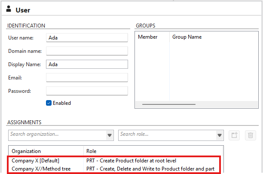Expand the Search role dropdown arrow
Screen dimensions: 263x174
point(220,135)
